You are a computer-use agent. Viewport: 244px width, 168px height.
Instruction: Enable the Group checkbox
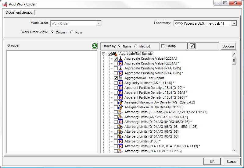coord(163,46)
